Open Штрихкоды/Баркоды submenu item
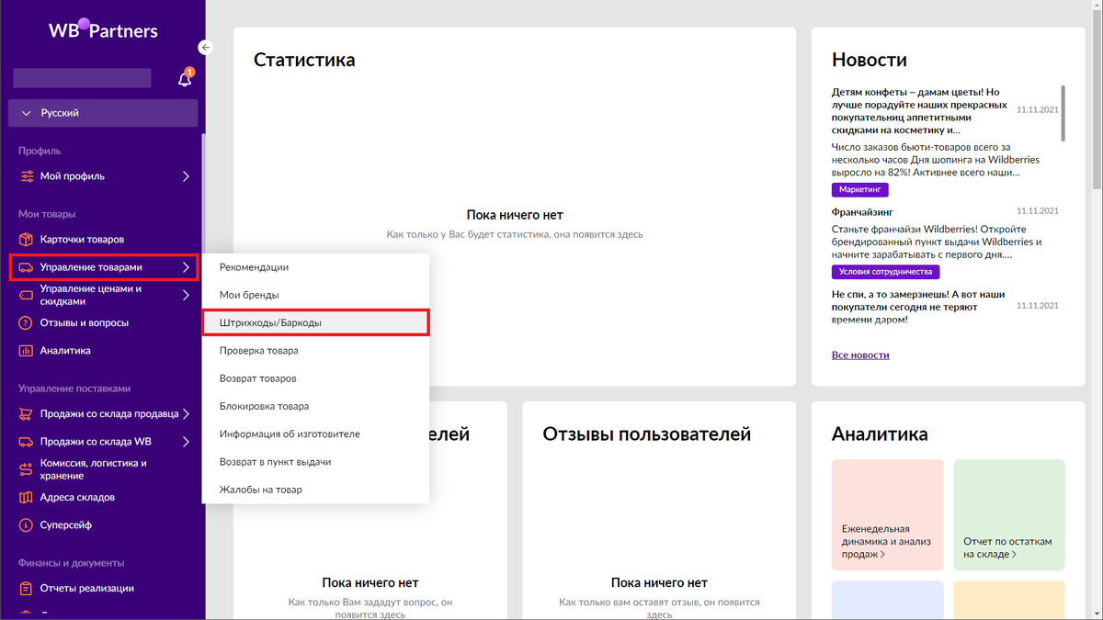This screenshot has height=620, width=1103. pos(315,322)
